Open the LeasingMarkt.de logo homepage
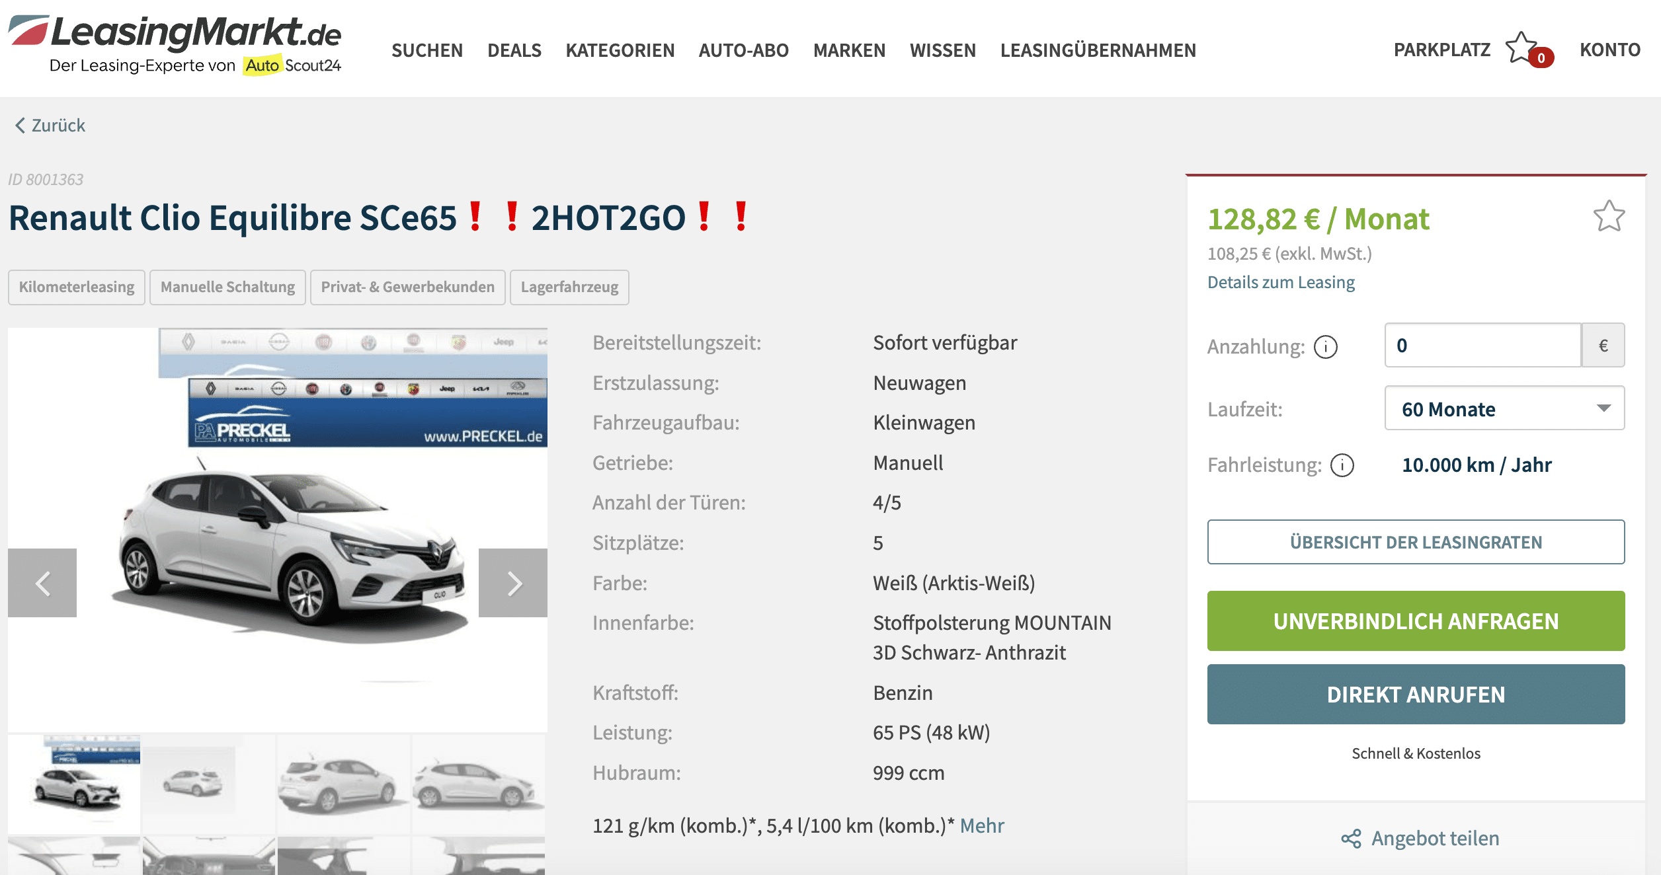This screenshot has height=875, width=1661. pos(175,44)
